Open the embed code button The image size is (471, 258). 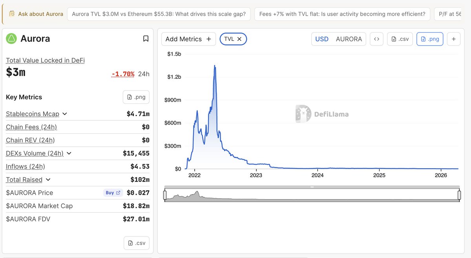[376, 39]
